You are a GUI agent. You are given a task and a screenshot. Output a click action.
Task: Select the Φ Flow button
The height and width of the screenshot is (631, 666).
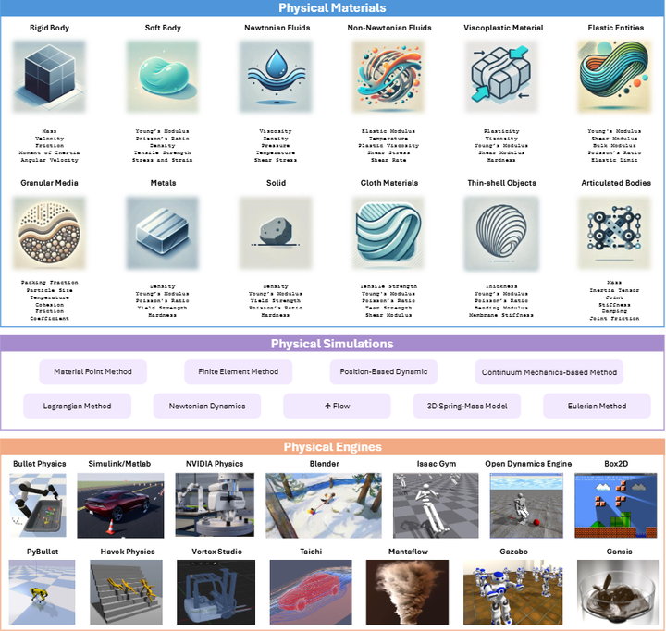(338, 407)
